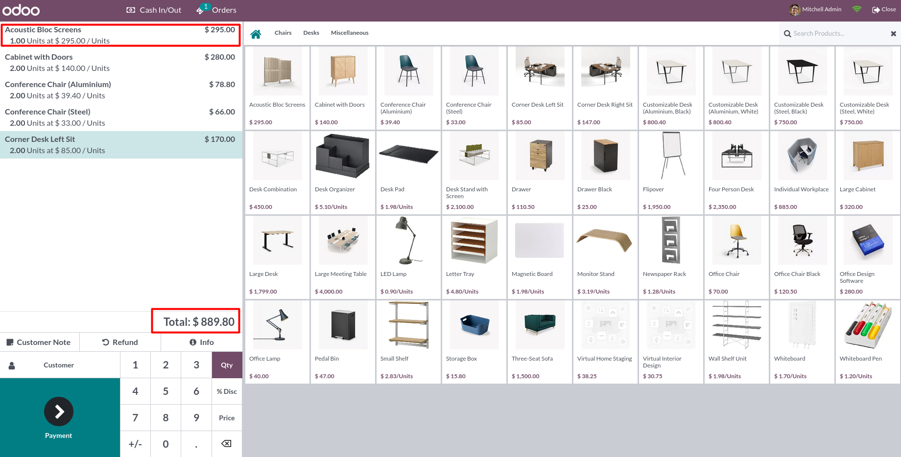The height and width of the screenshot is (457, 901).
Task: Add Four Person Desk product
Action: [737, 173]
